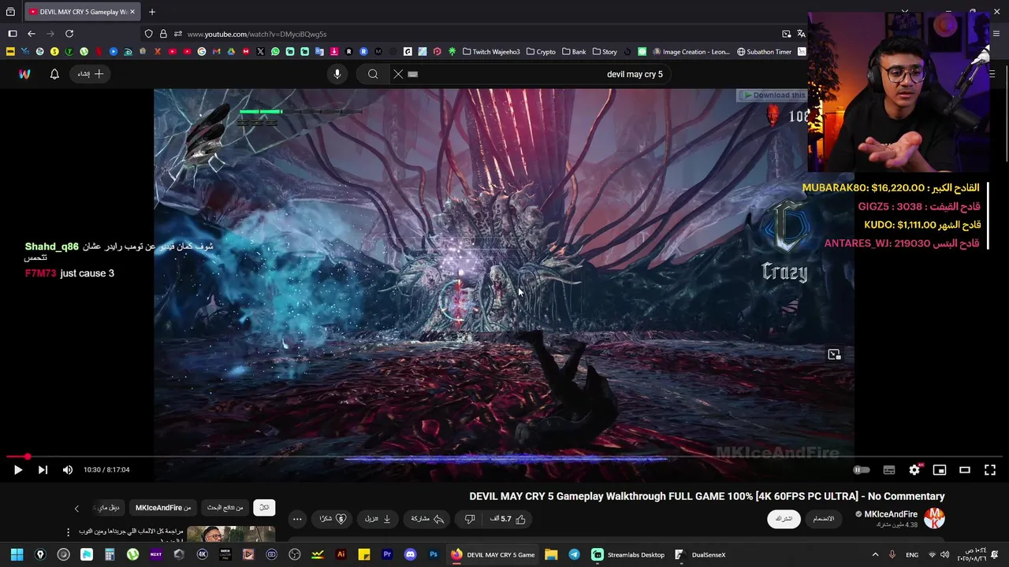The height and width of the screenshot is (567, 1009).
Task: Open the suggested game review thumbnail
Action: (x=231, y=534)
